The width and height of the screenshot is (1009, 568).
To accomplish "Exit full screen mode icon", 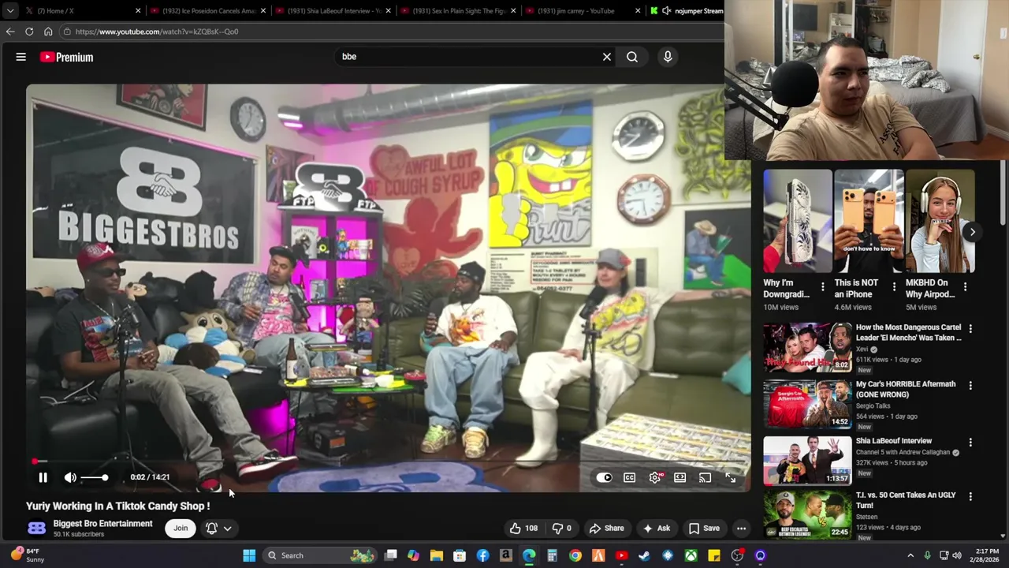I will click(x=731, y=477).
